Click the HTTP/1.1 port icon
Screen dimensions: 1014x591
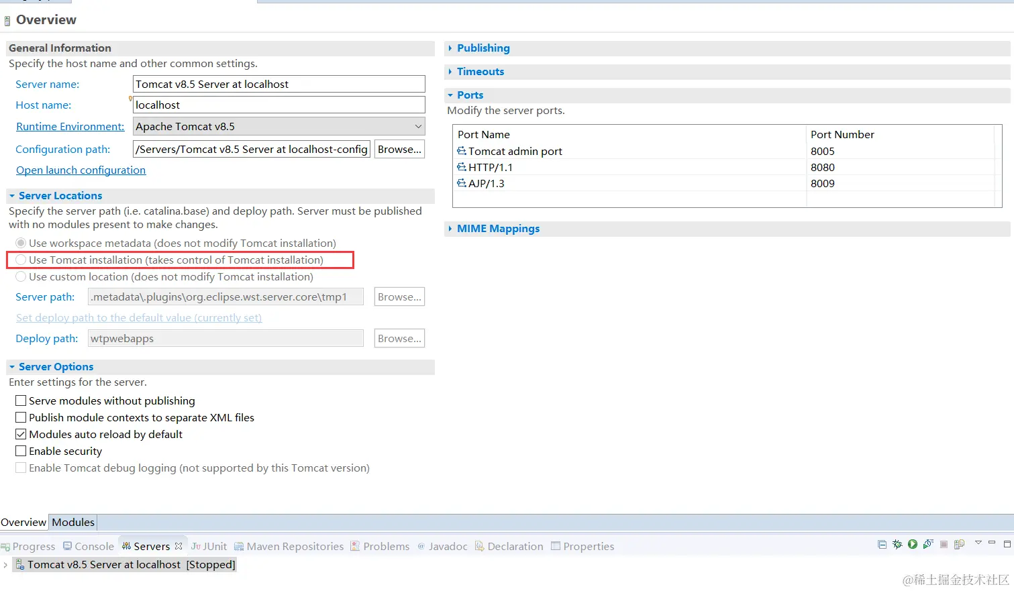click(x=462, y=167)
